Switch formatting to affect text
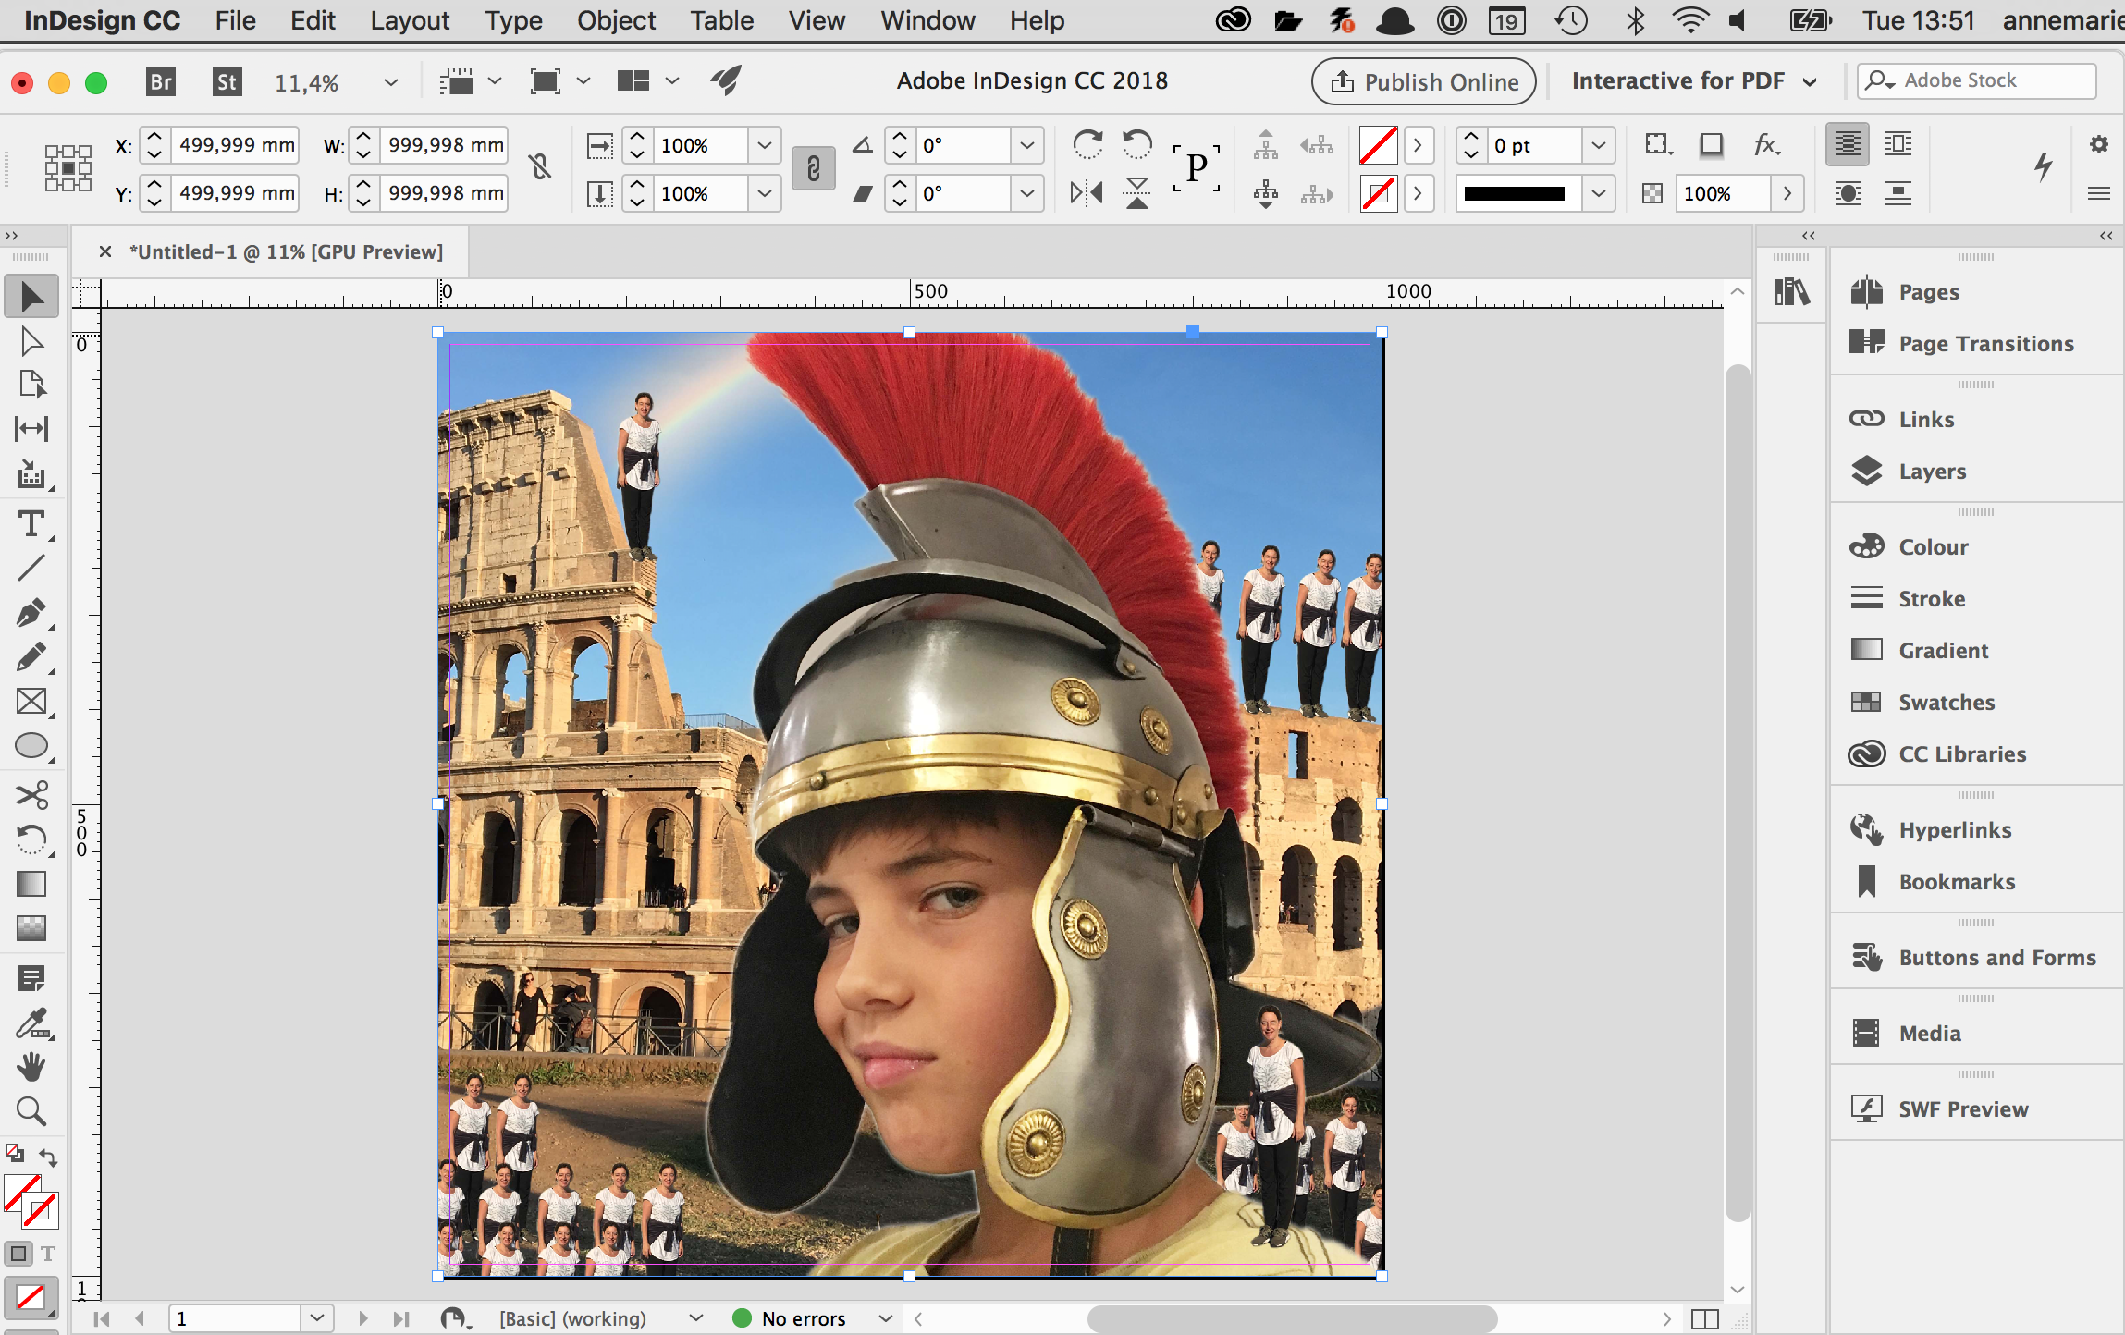 pyautogui.click(x=48, y=1254)
